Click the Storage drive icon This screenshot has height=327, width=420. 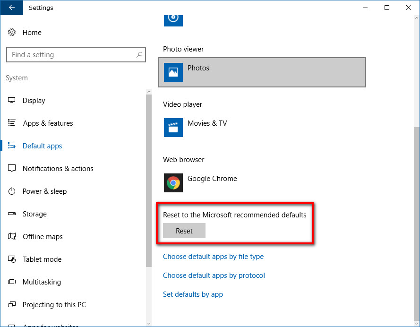coord(13,214)
